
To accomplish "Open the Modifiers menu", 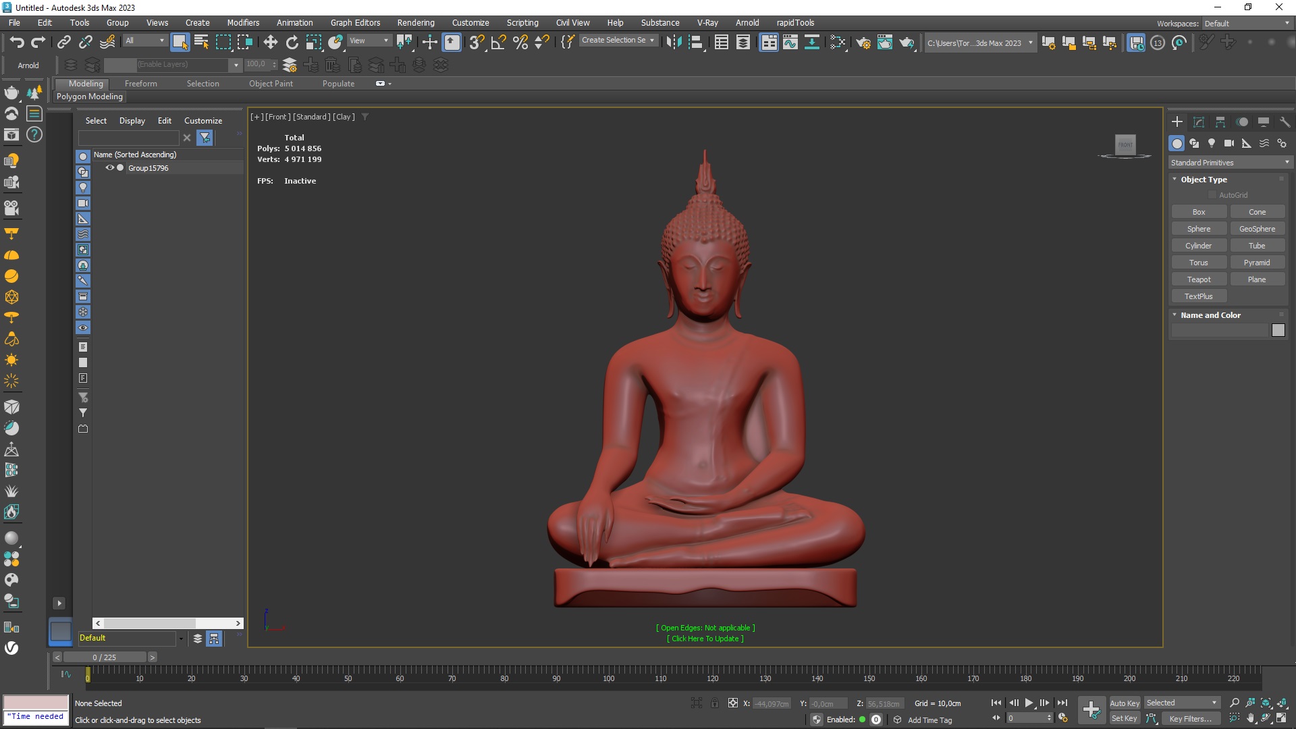I will coord(243,23).
